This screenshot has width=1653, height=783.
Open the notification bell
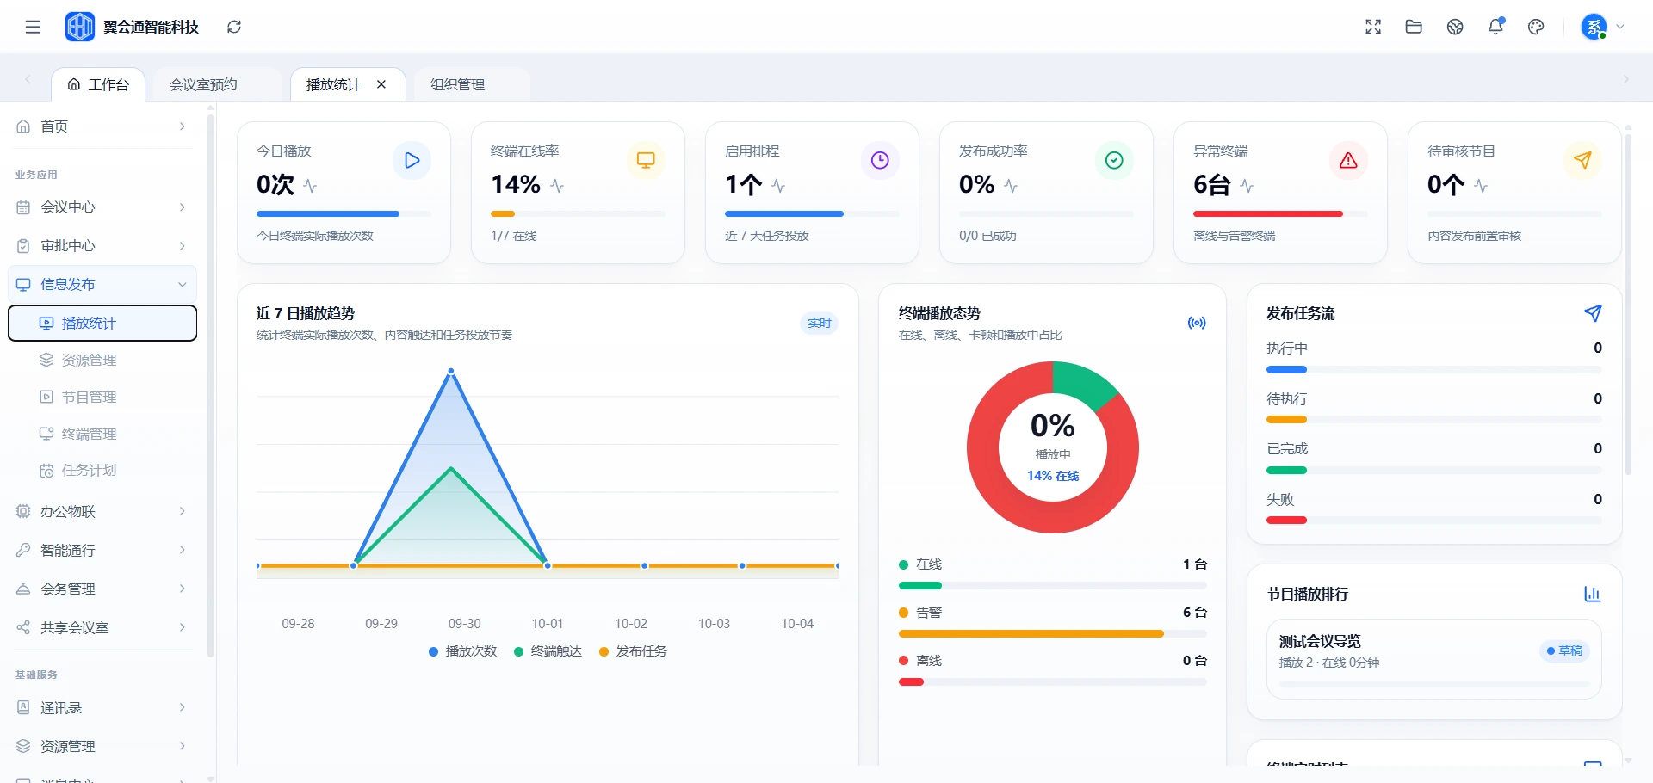(1495, 27)
